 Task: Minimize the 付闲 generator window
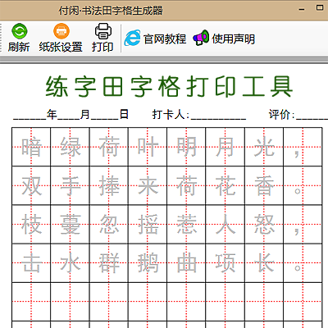tap(302, 10)
